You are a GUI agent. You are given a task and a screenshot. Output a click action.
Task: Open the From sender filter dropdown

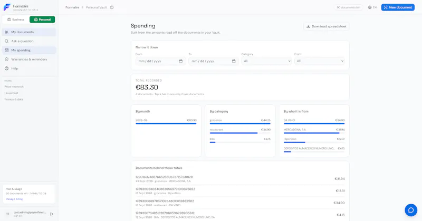(320, 61)
